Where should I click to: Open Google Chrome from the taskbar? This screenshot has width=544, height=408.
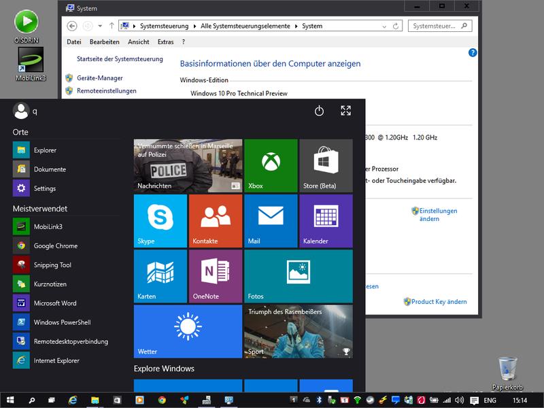(162, 400)
